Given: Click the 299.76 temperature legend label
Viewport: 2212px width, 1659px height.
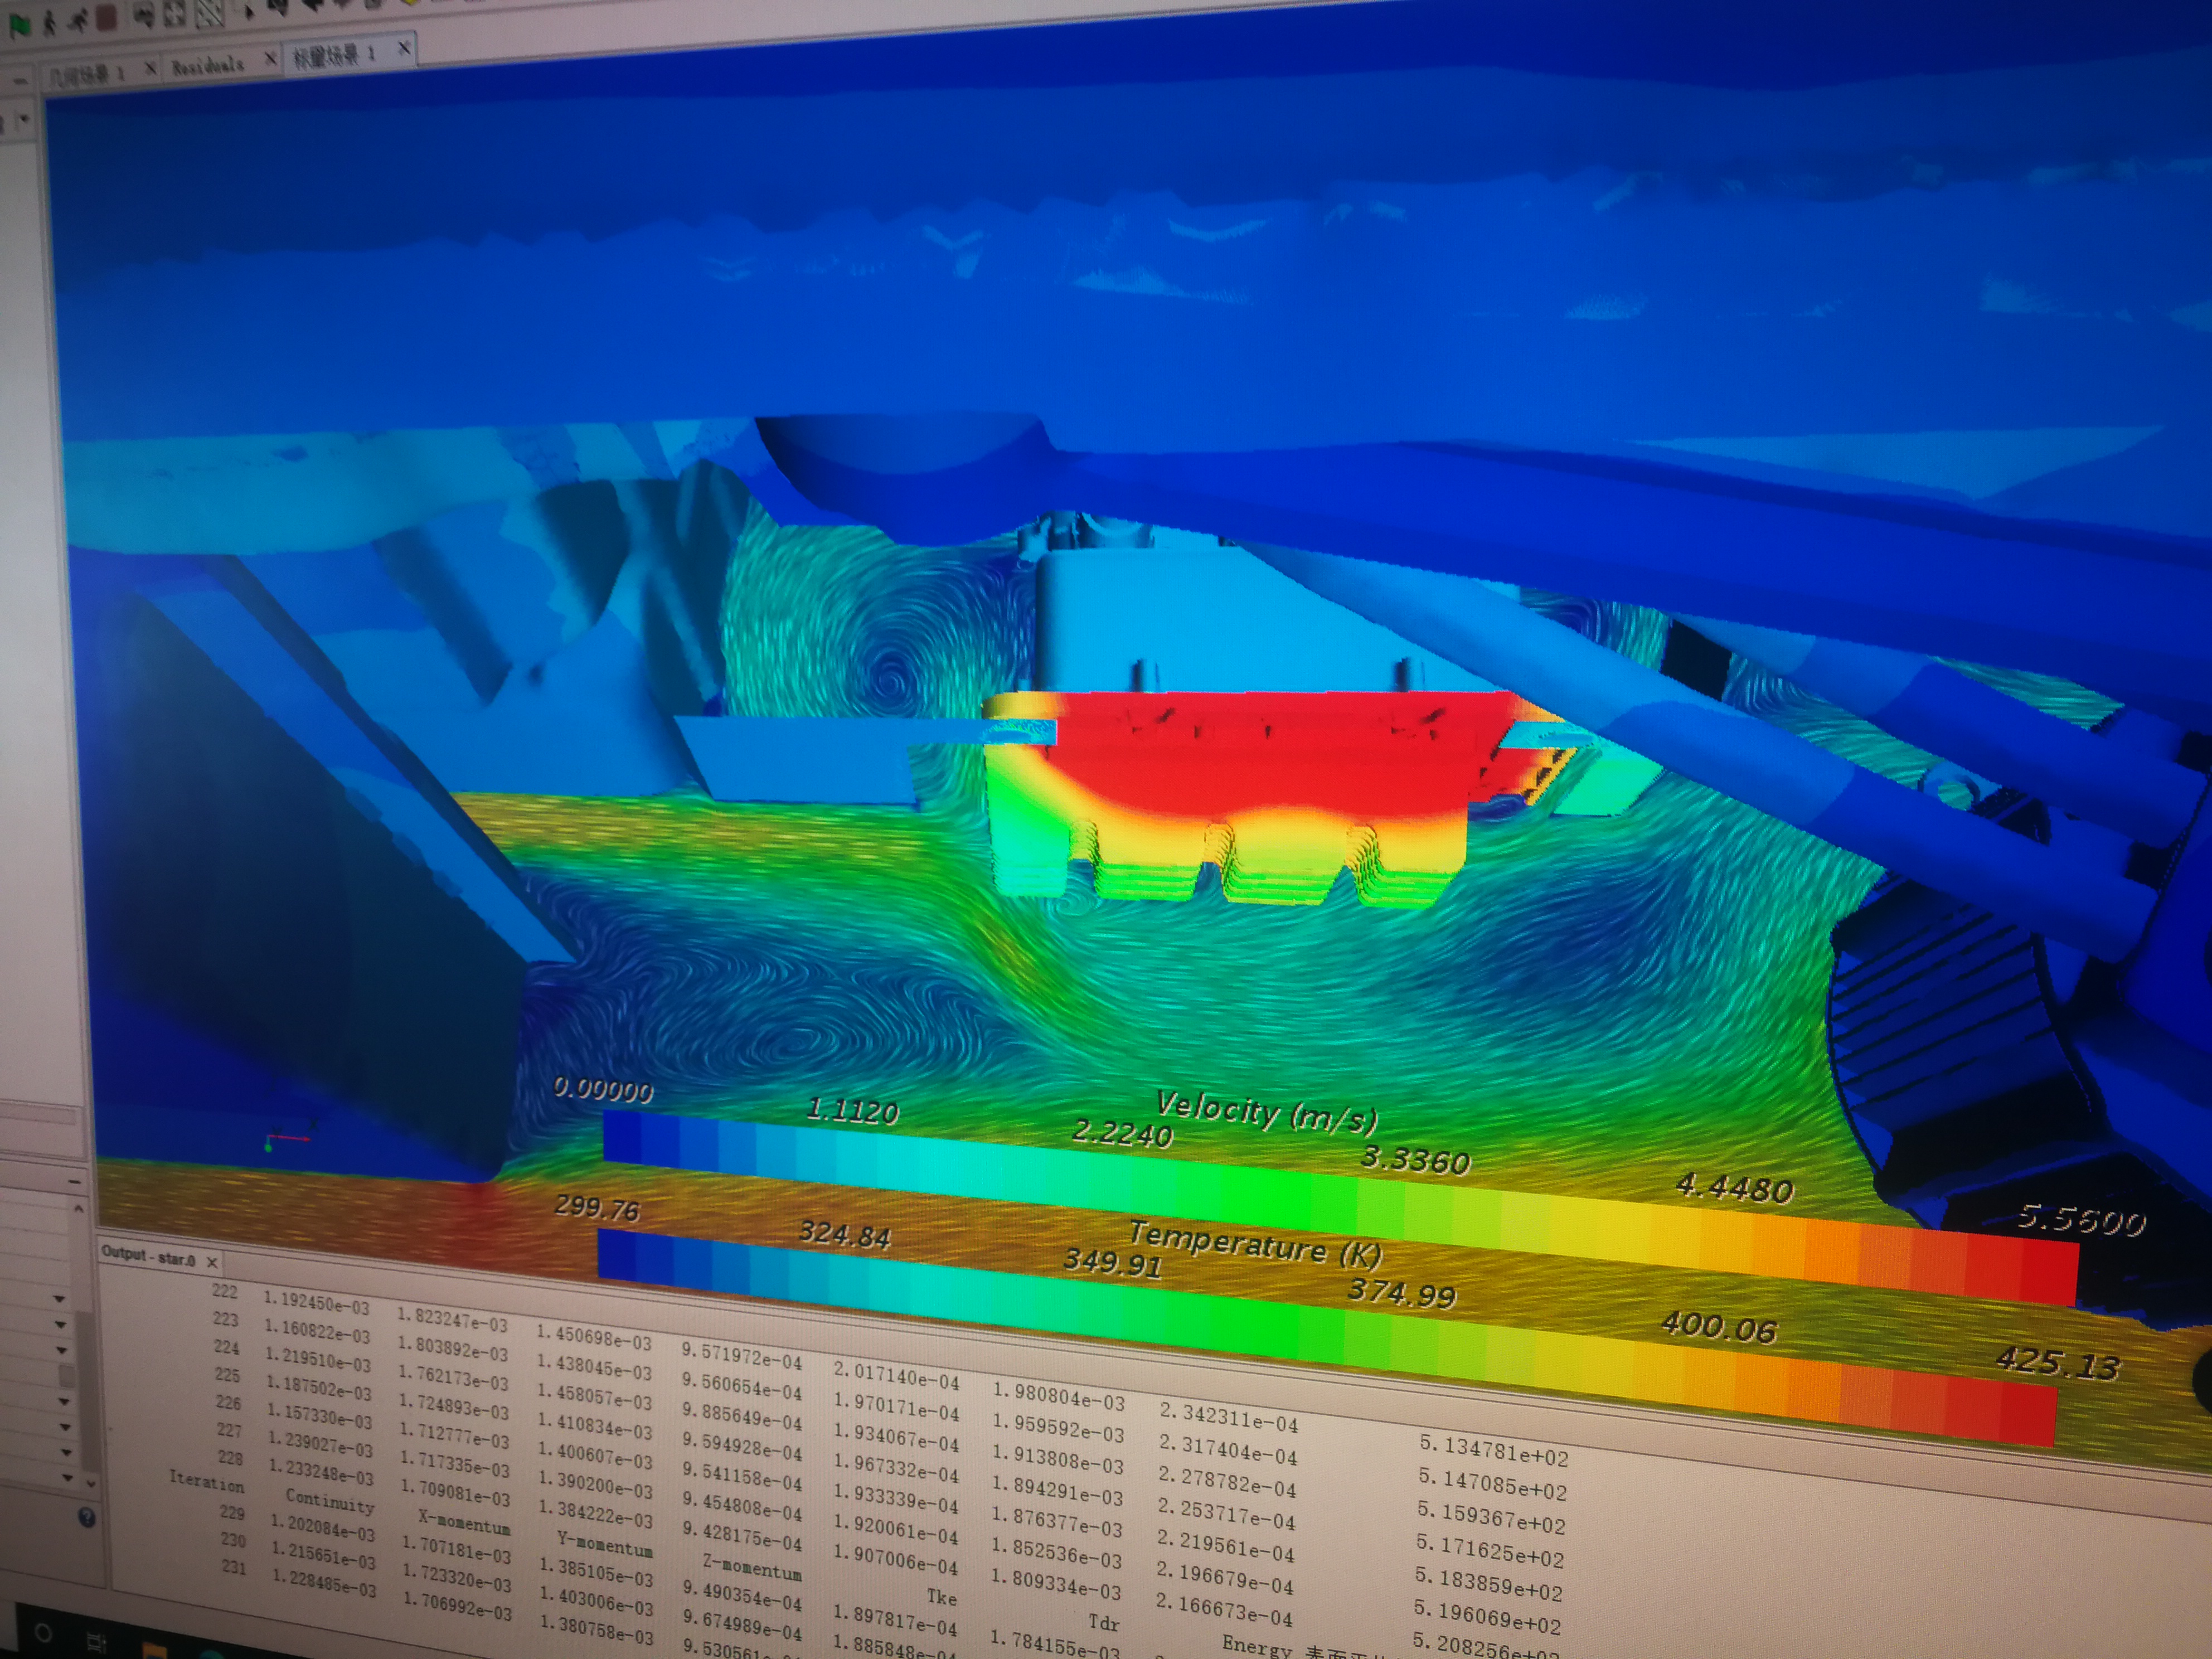Looking at the screenshot, I should pyautogui.click(x=597, y=1209).
